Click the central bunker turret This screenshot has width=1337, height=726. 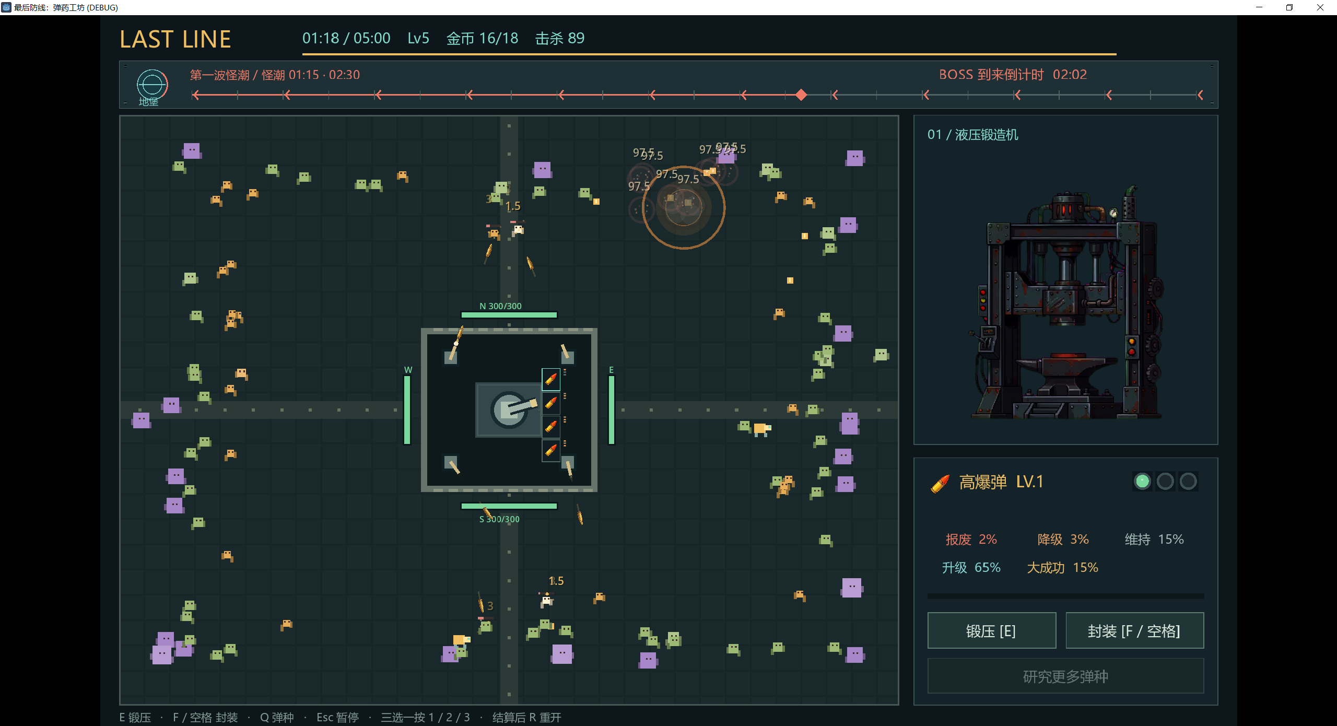(x=509, y=410)
